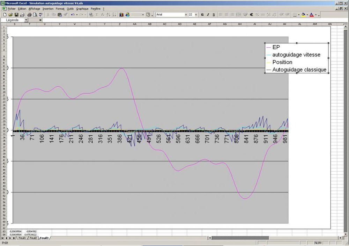Create a new workbook with New icon

point(5,15)
